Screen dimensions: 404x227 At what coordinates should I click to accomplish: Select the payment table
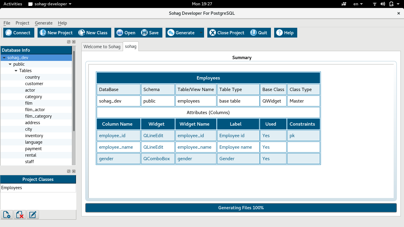pos(33,149)
